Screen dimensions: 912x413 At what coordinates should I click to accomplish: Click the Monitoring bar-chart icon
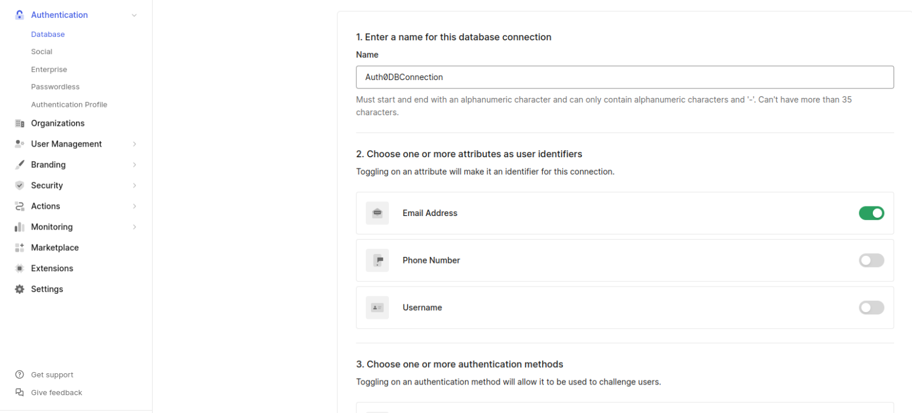pyautogui.click(x=20, y=227)
